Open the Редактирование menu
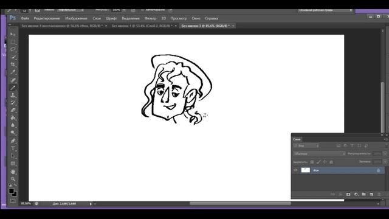 point(47,18)
